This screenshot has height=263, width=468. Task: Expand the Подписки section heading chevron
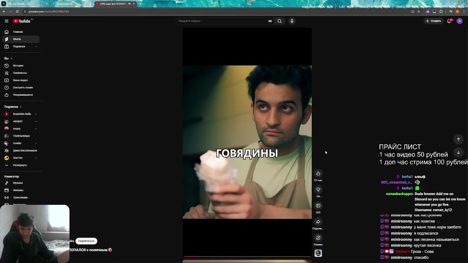[x=21, y=107]
